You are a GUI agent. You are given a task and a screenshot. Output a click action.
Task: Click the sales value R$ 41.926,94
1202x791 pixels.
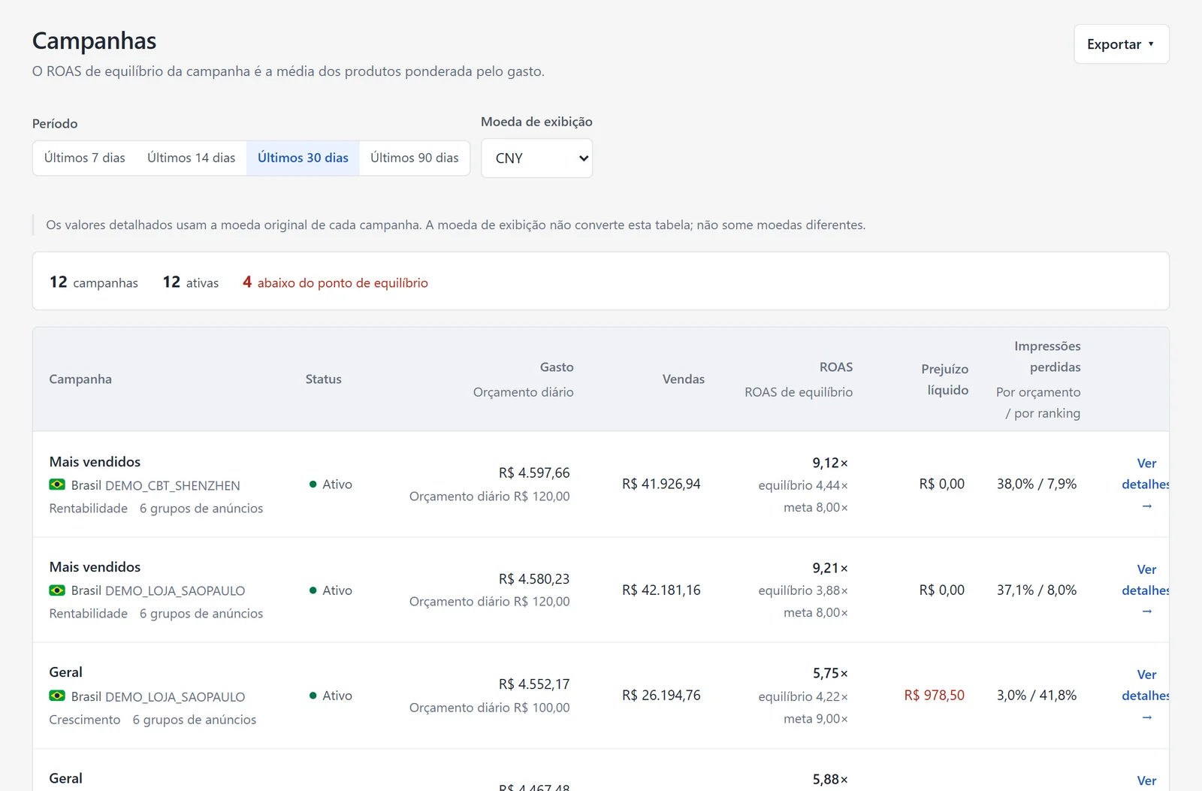661,485
